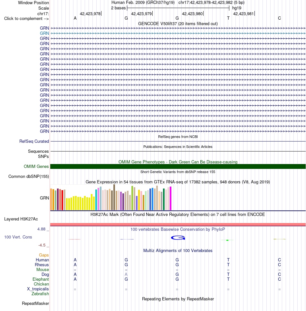Image resolution: width=306 pixels, height=311 pixels.
Task: Open 'Short Genetic Variants from dbSNP release 155'
Action: (x=178, y=172)
